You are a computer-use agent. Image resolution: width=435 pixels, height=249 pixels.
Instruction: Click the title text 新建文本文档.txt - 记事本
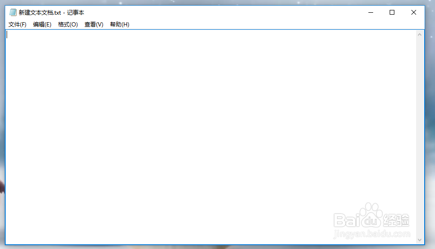coord(51,12)
